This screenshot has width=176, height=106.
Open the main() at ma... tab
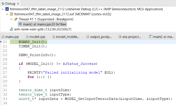(x=161, y=37)
